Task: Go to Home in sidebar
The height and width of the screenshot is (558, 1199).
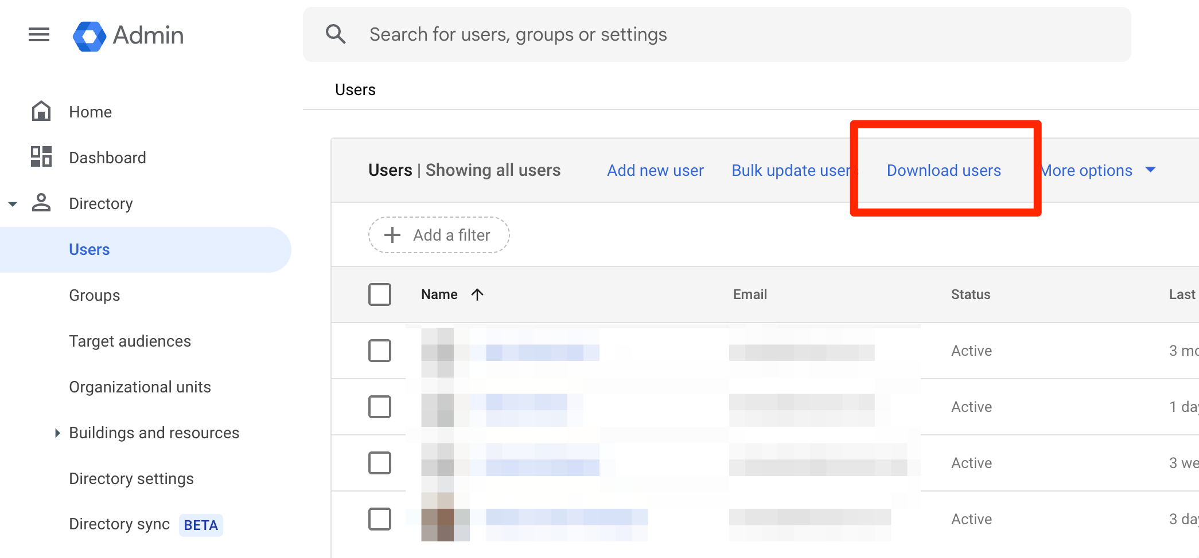Action: click(90, 112)
